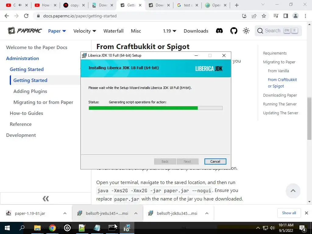Viewport: 312px width, 234px height.
Task: Open Notepad++ taskbar icon
Action: tap(82, 228)
